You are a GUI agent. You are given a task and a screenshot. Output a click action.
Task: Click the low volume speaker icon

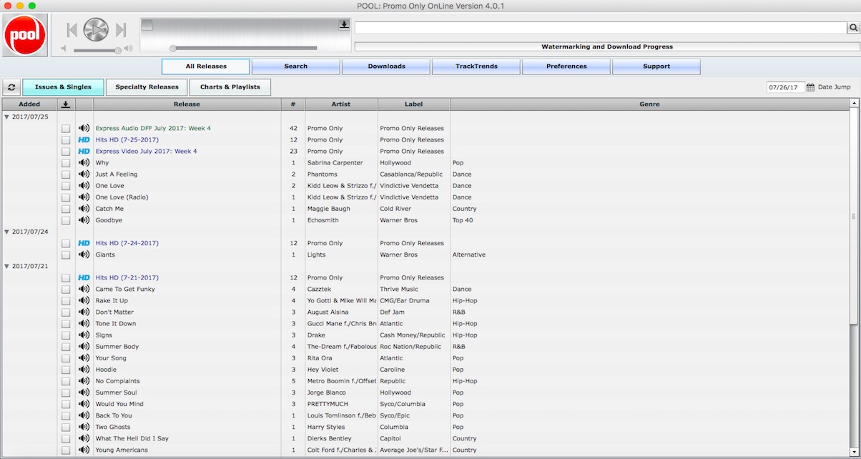pos(64,49)
